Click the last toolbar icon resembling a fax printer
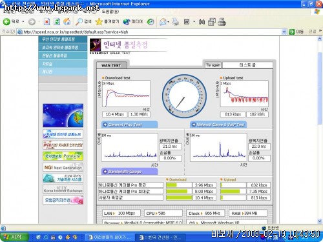Image resolution: width=323 pixels, height=242 pixels. click(x=222, y=22)
